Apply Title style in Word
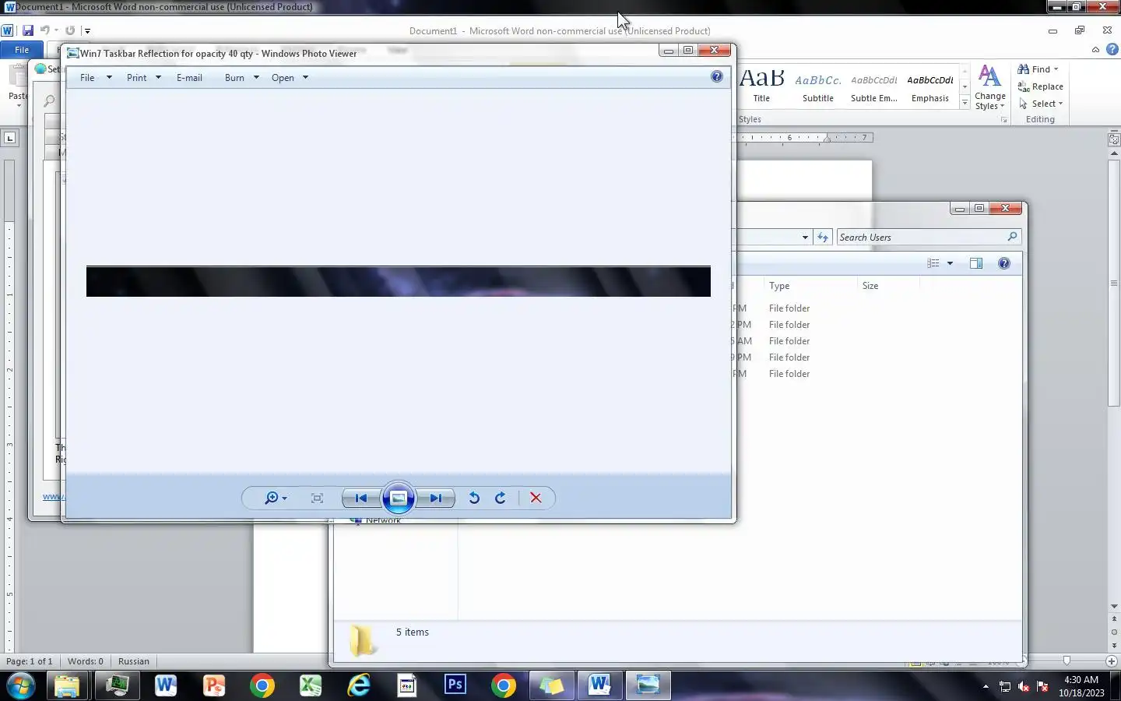This screenshot has height=701, width=1121. pyautogui.click(x=761, y=86)
